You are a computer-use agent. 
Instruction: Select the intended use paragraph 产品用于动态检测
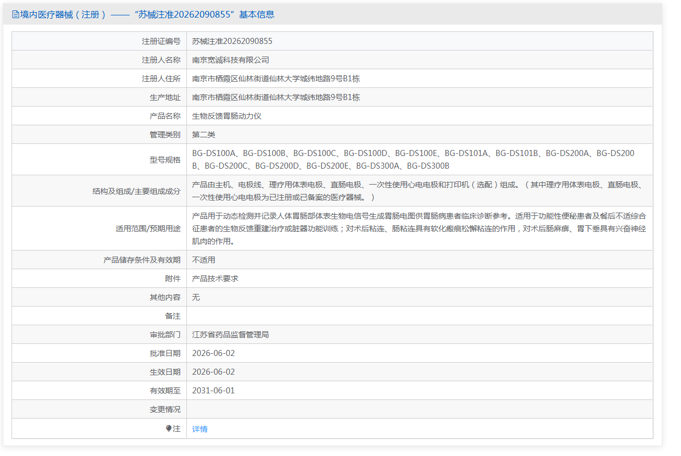pyautogui.click(x=419, y=228)
